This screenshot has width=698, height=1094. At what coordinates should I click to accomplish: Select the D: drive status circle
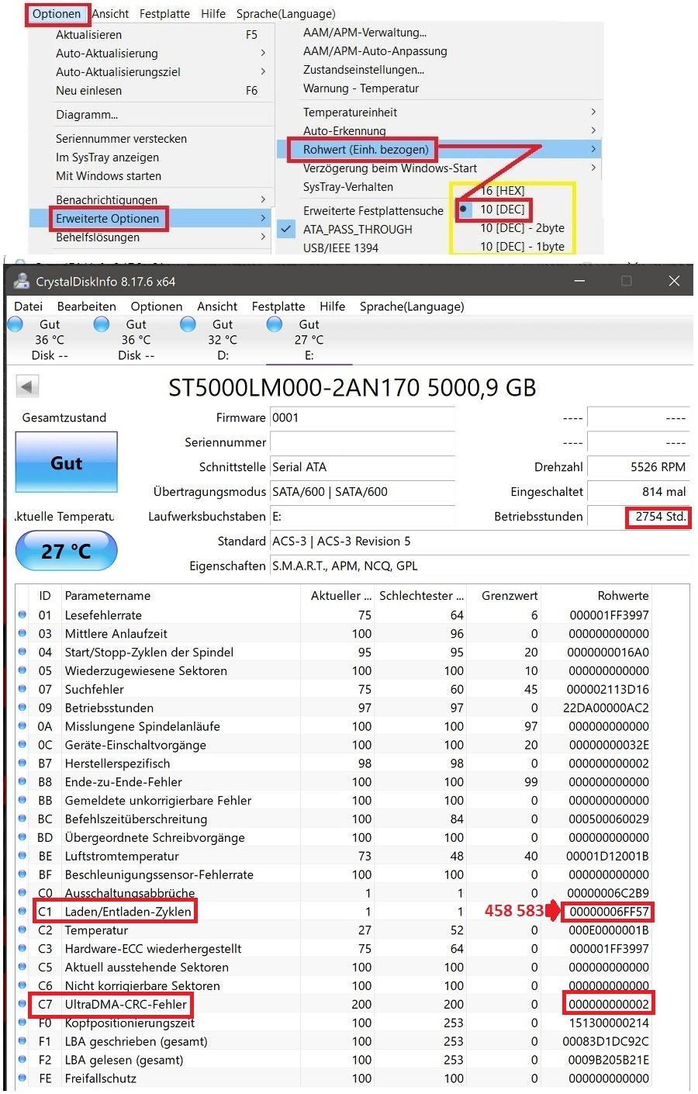pos(188,324)
